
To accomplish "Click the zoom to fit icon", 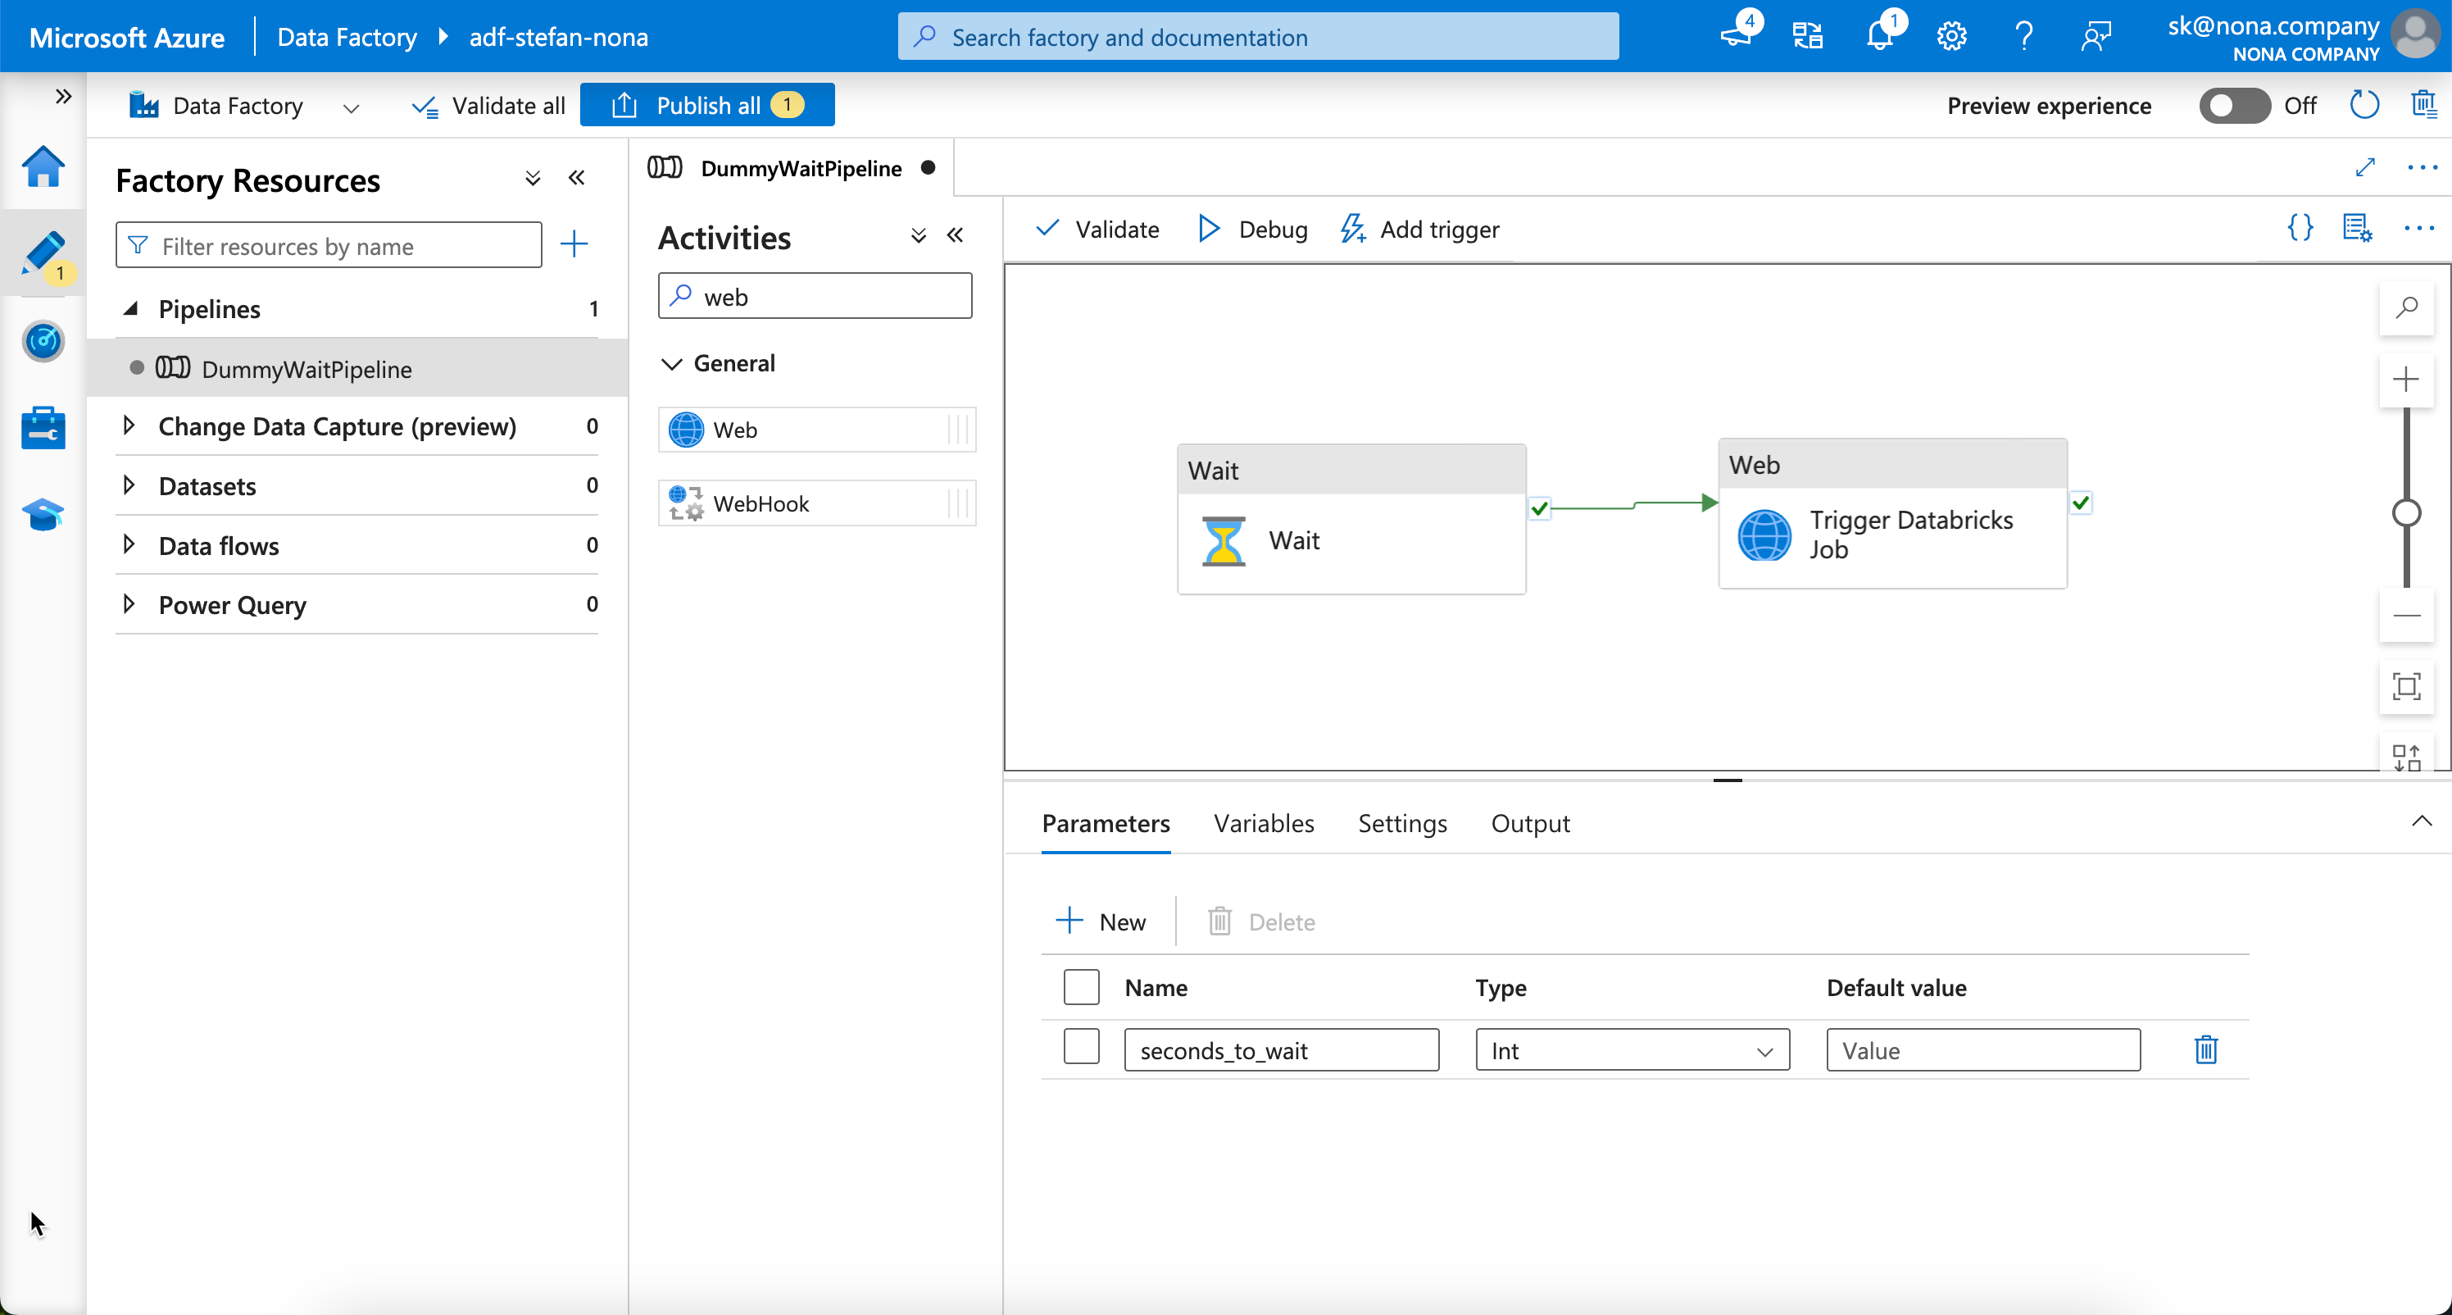I will pyautogui.click(x=2406, y=685).
